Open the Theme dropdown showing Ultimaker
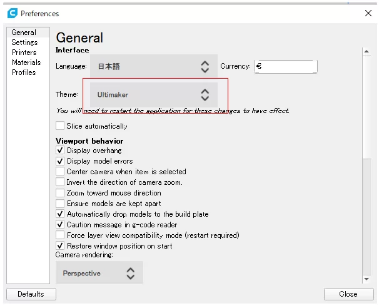 pyautogui.click(x=154, y=94)
